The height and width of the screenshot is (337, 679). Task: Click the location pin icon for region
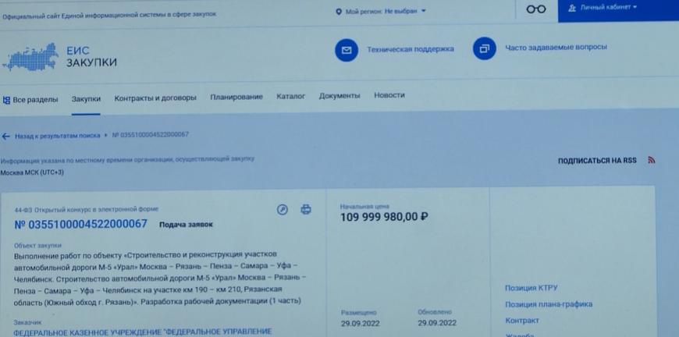pyautogui.click(x=339, y=12)
